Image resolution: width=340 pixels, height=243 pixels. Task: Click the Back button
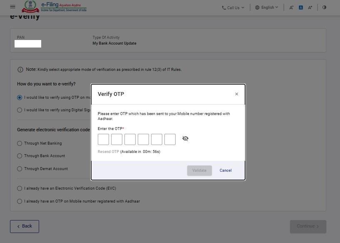point(25,226)
